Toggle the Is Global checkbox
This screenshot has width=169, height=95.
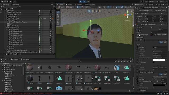[x=151, y=27]
